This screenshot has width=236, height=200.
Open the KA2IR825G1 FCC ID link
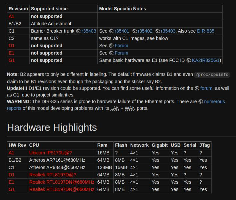205,61
